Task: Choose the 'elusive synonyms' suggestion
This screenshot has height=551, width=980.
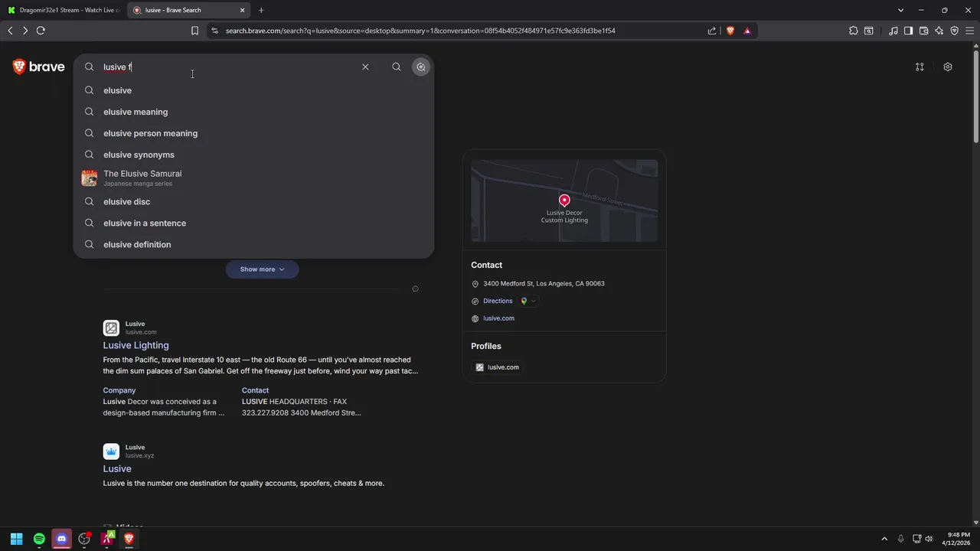Action: coord(253,155)
